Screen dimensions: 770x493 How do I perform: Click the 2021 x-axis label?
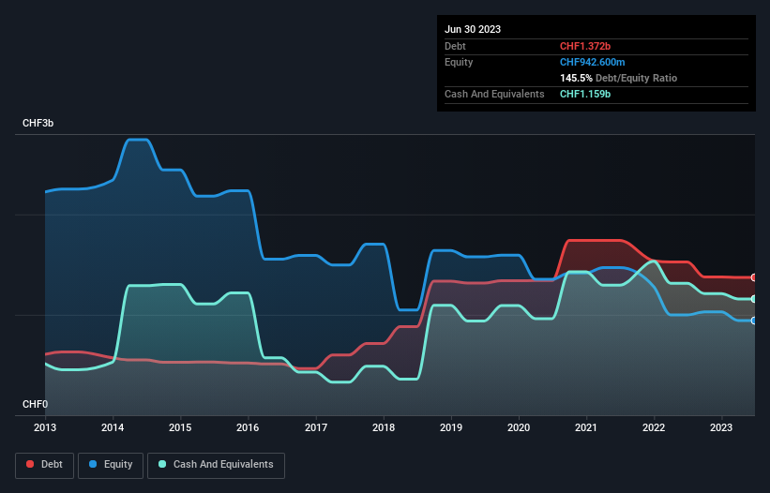pyautogui.click(x=586, y=427)
